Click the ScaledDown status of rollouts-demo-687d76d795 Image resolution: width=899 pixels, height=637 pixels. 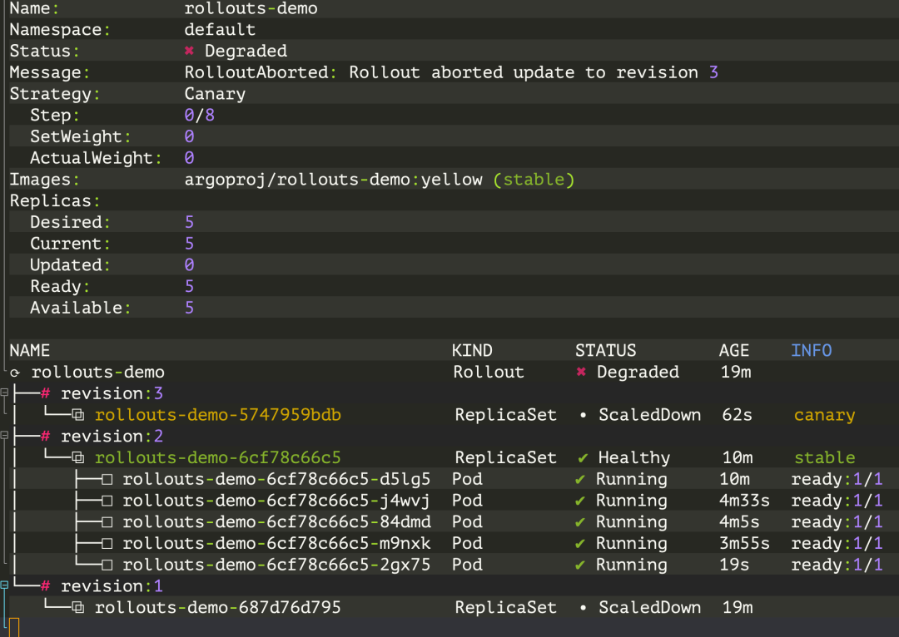649,608
